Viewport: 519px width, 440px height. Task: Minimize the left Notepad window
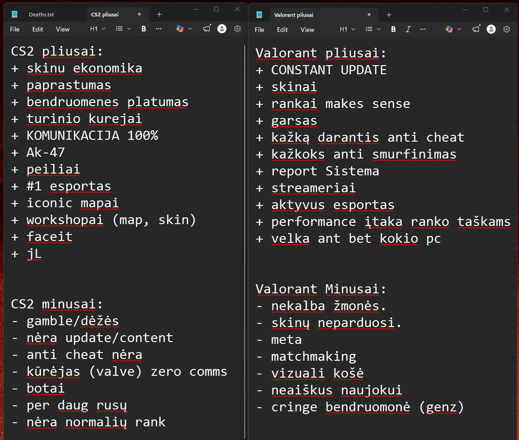[x=196, y=9]
